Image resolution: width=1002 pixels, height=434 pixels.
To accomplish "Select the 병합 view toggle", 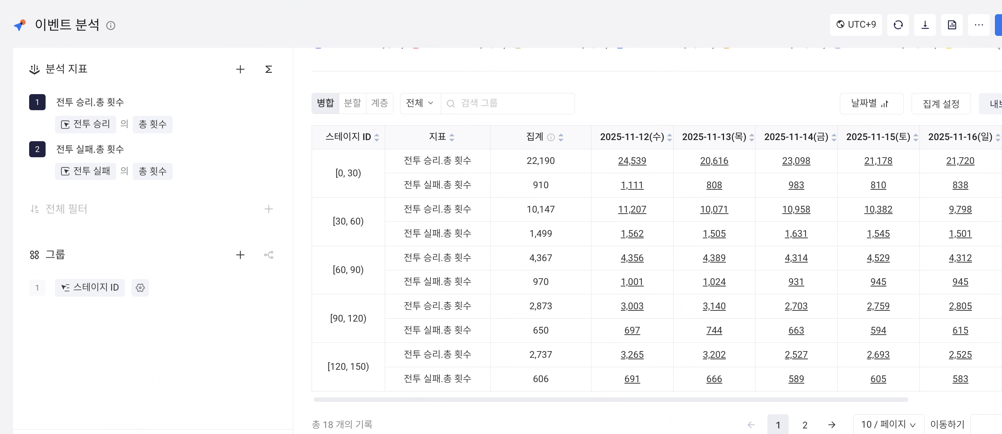I will [x=325, y=103].
